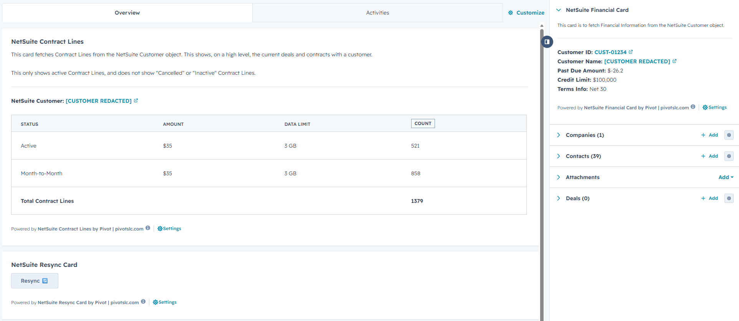Expand the Attachments section
Viewport: 739px width, 321px height.
coord(559,177)
